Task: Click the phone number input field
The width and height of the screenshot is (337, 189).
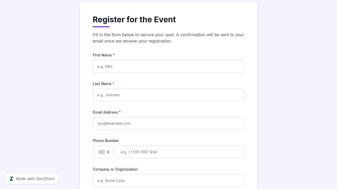Action: click(180, 152)
